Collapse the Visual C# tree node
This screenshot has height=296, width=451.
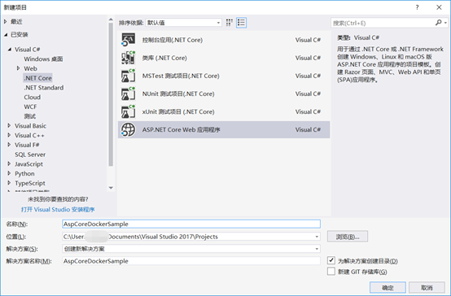pos(10,50)
